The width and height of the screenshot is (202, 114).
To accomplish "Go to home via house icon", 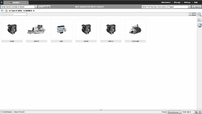I will [x=6, y=11].
